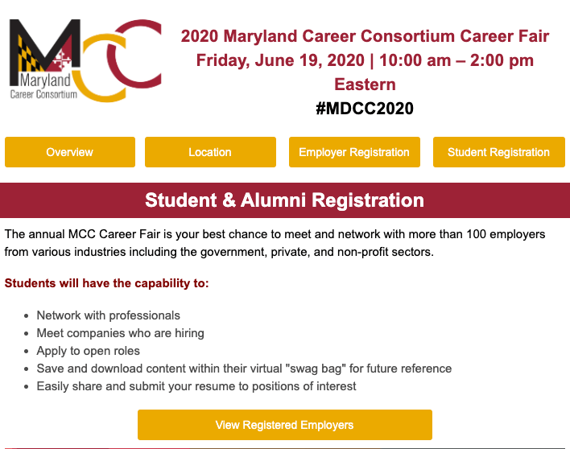Image resolution: width=570 pixels, height=449 pixels.
Task: Go to the Location tab
Action: click(x=210, y=152)
